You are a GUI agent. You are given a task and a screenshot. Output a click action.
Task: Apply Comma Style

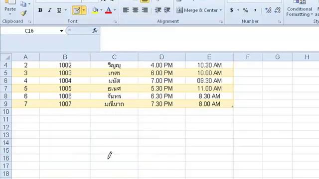tap(255, 10)
